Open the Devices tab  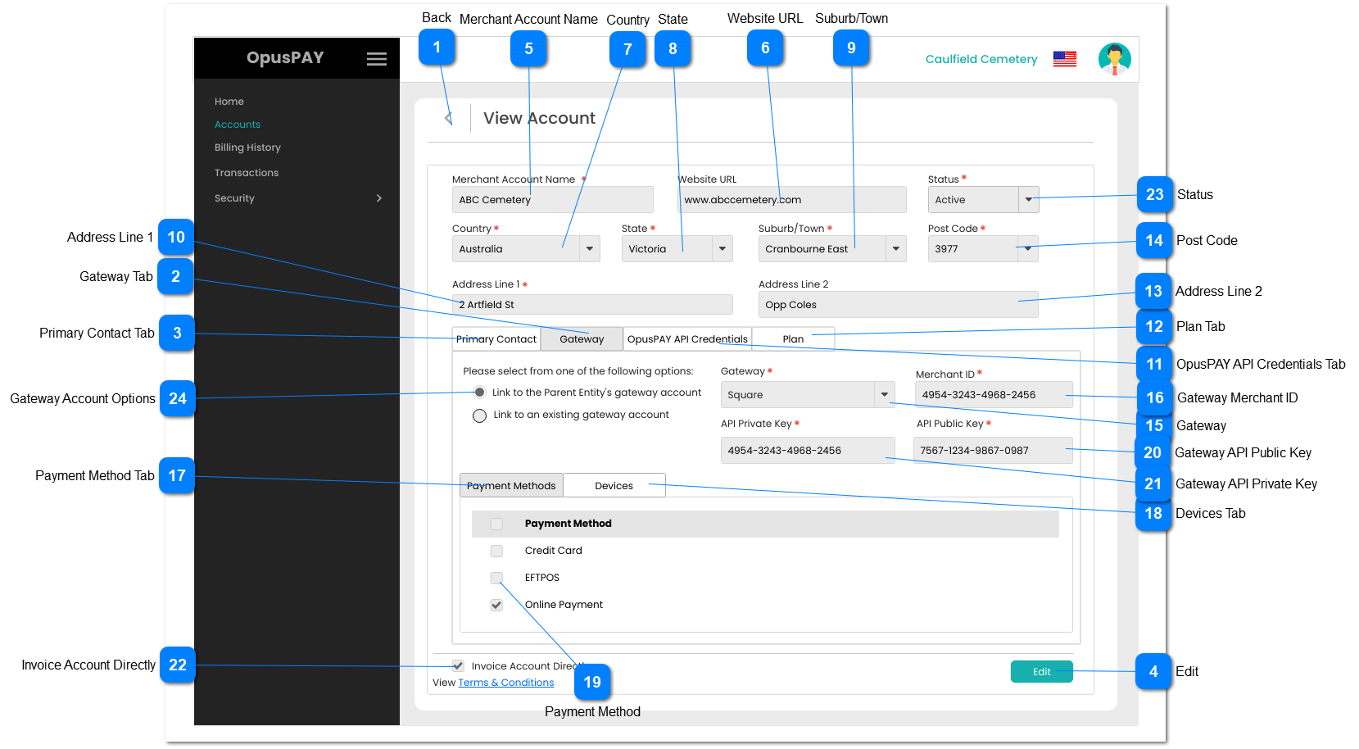(614, 486)
